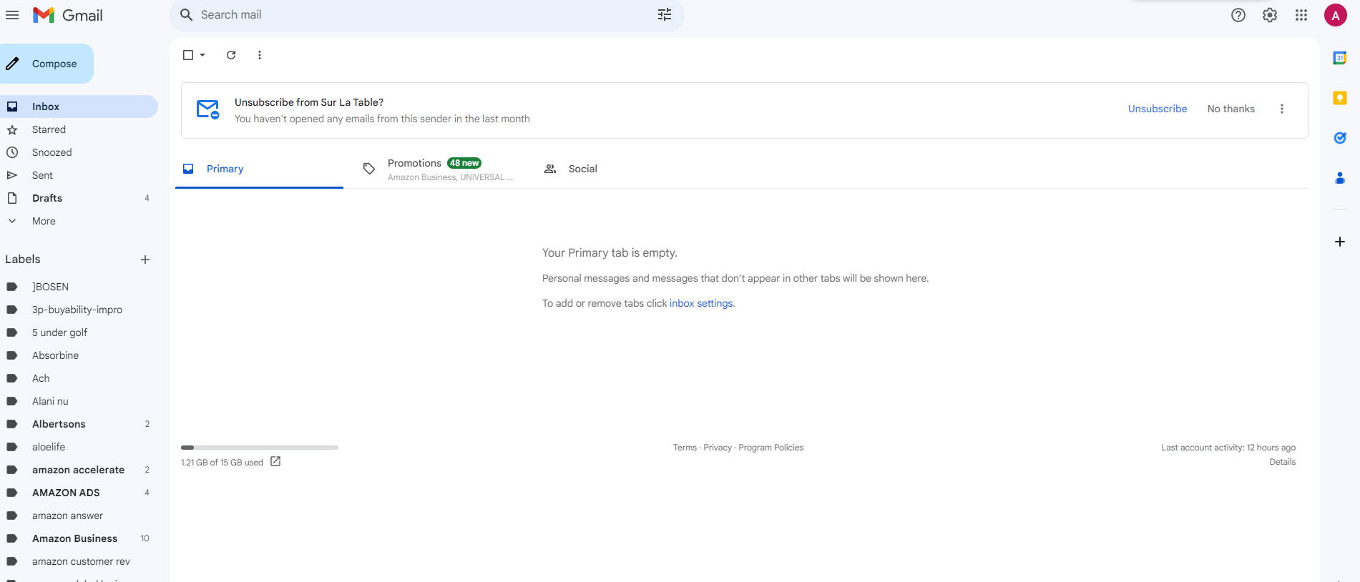Image resolution: width=1360 pixels, height=582 pixels.
Task: Click the Social people icon
Action: (x=550, y=169)
